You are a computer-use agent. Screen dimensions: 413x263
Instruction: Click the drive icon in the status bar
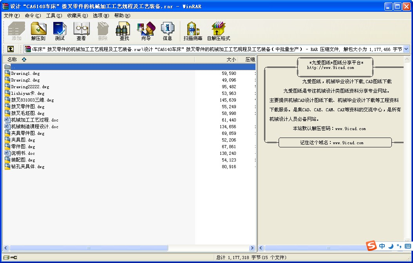tap(6, 258)
